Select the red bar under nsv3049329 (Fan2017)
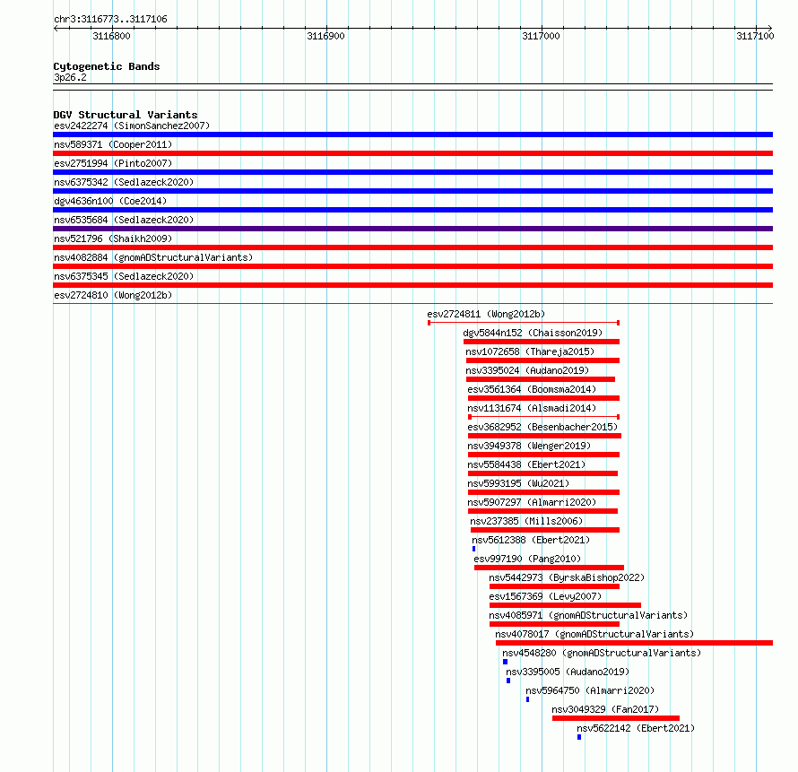 pyautogui.click(x=616, y=718)
